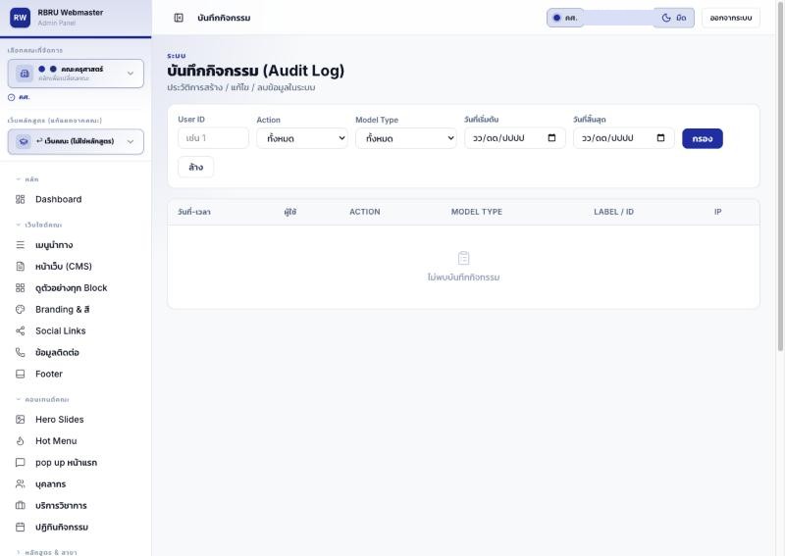The image size is (785, 556).
Task: Click the บุคลากร people icon
Action: click(x=20, y=484)
